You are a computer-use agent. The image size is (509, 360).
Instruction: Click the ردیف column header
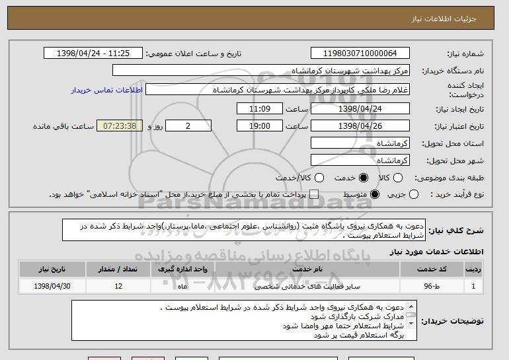click(473, 270)
